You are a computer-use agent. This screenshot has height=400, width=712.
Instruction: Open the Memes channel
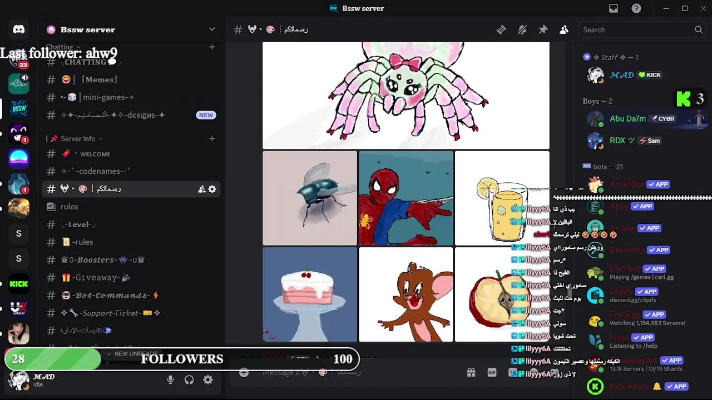click(131, 79)
